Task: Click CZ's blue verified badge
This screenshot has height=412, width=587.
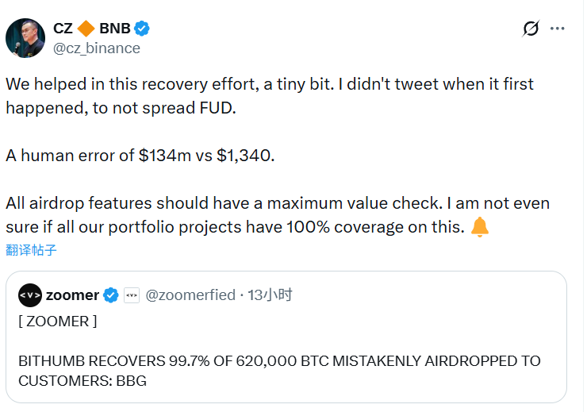Action: 142,29
